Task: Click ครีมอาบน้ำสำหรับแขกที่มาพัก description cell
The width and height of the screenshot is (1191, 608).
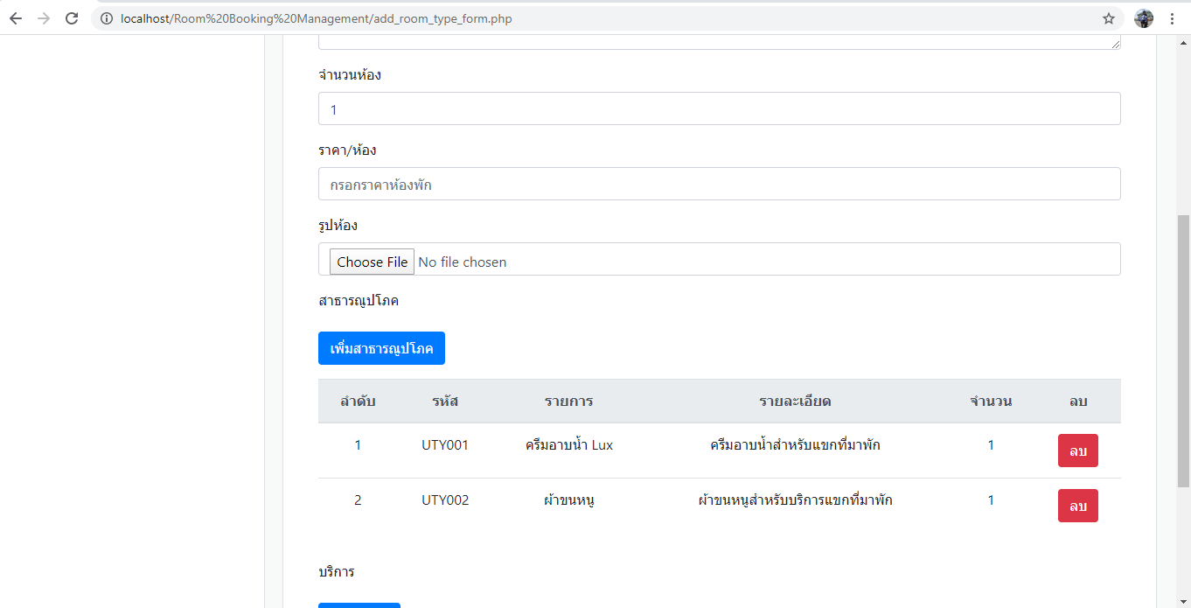Action: 795,445
